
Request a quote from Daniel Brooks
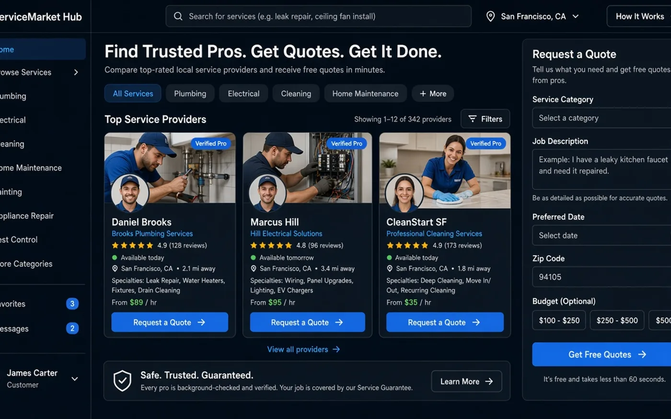(x=170, y=322)
